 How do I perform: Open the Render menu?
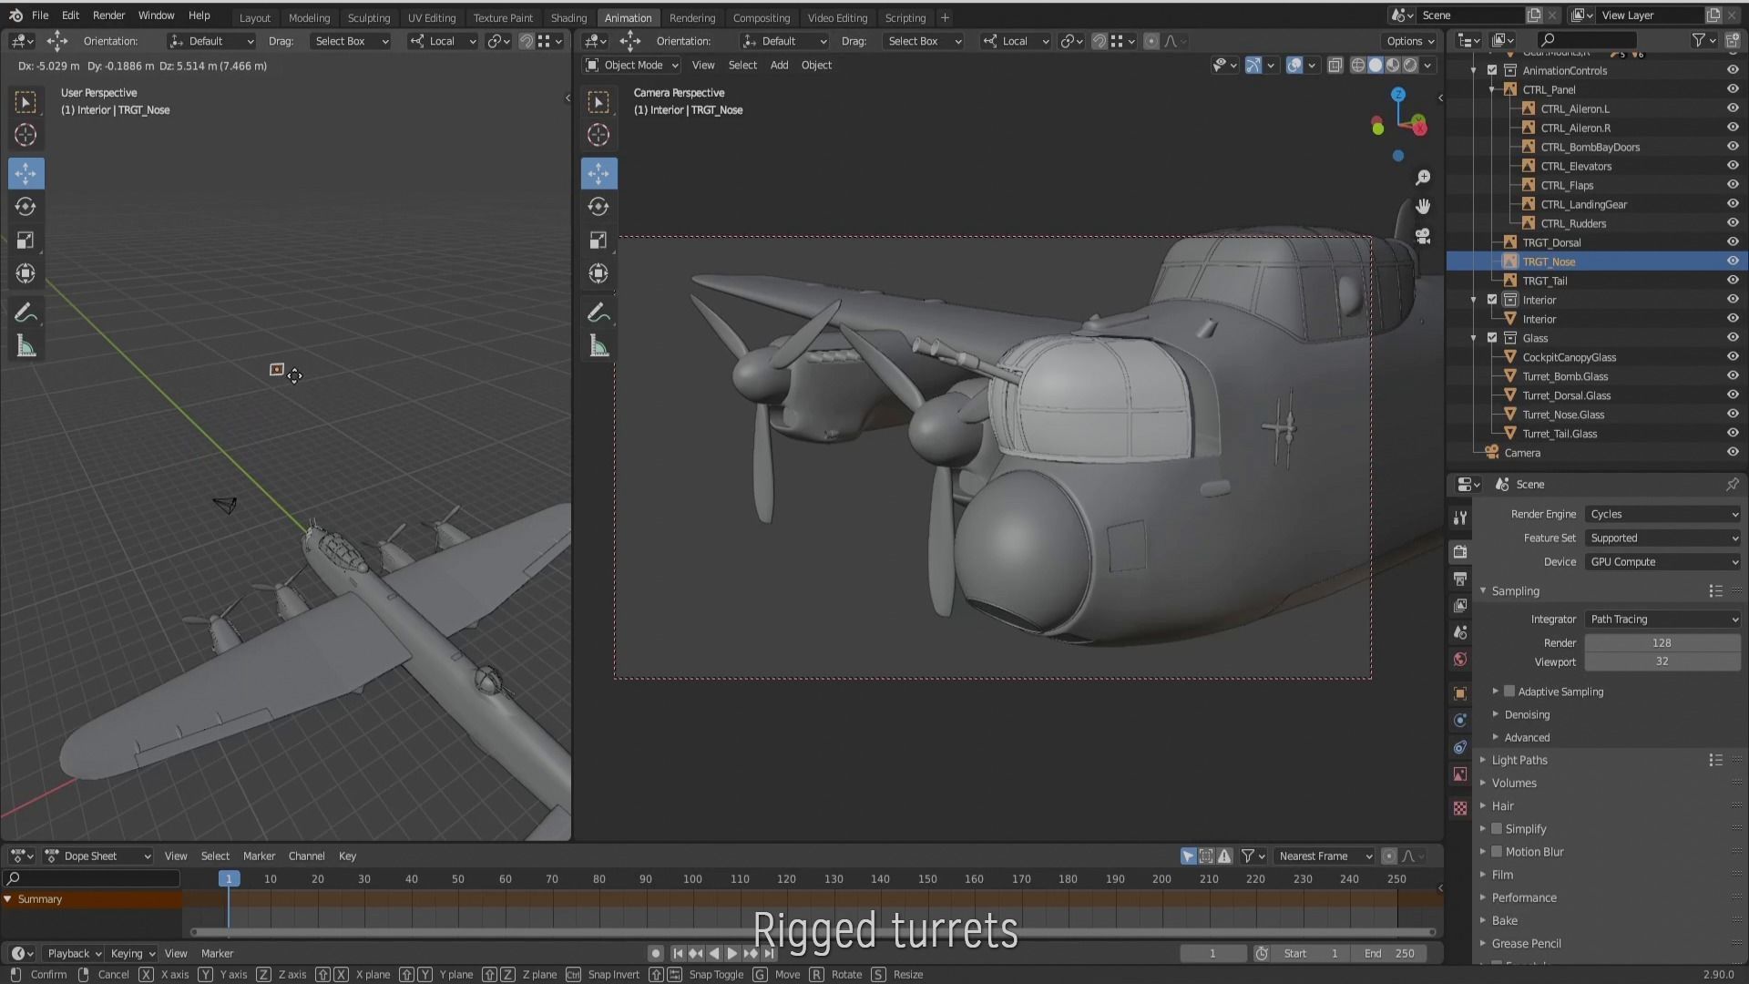[108, 15]
